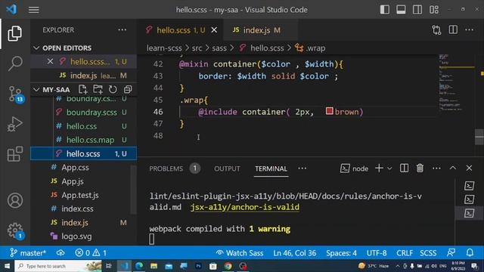The width and height of the screenshot is (484, 272).
Task: Collapse the OPEN EDITORS section
Action: coord(36,48)
